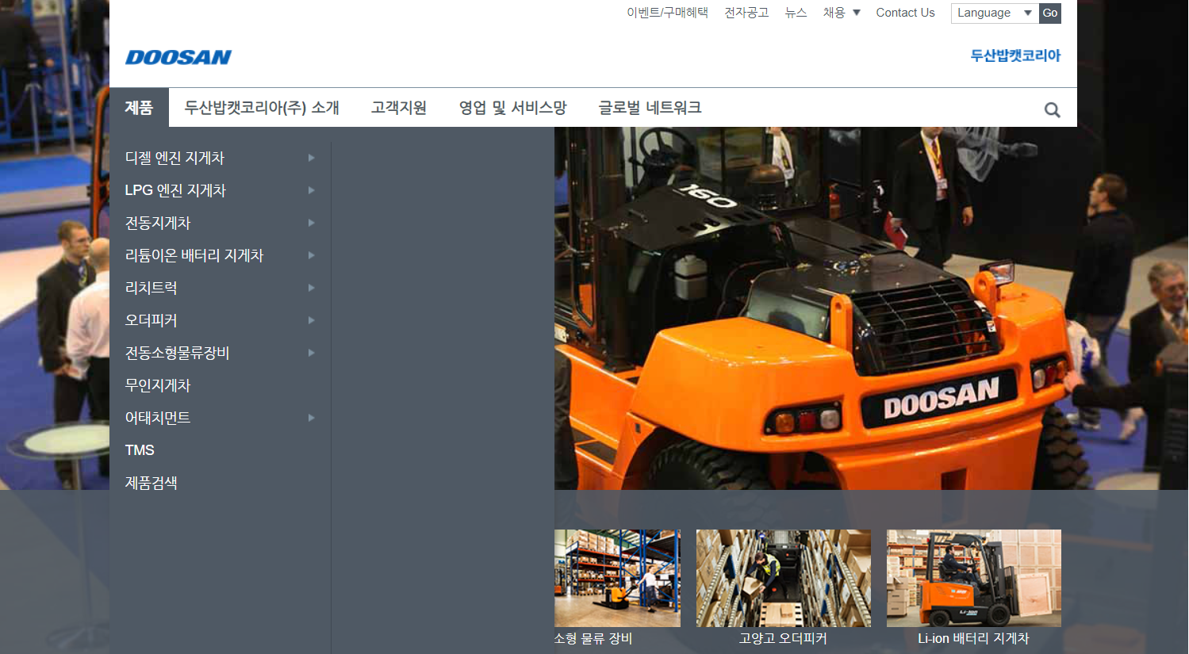Screen dimensions: 1189x654
Task: Expand the 디젤 엔진 지게차 submenu arrow
Action: (x=310, y=158)
